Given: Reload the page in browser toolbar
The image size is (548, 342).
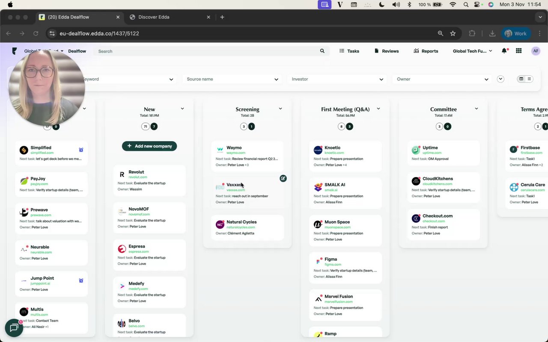Looking at the screenshot, I should (36, 33).
